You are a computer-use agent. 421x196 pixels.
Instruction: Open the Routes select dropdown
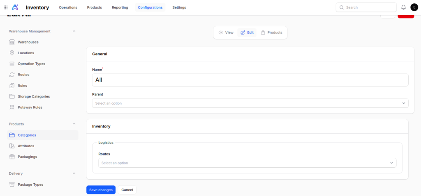tap(247, 163)
